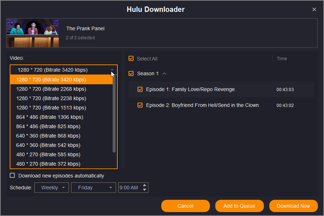Click the Time column header
Screen dimensions: 324x216
coord(282,58)
